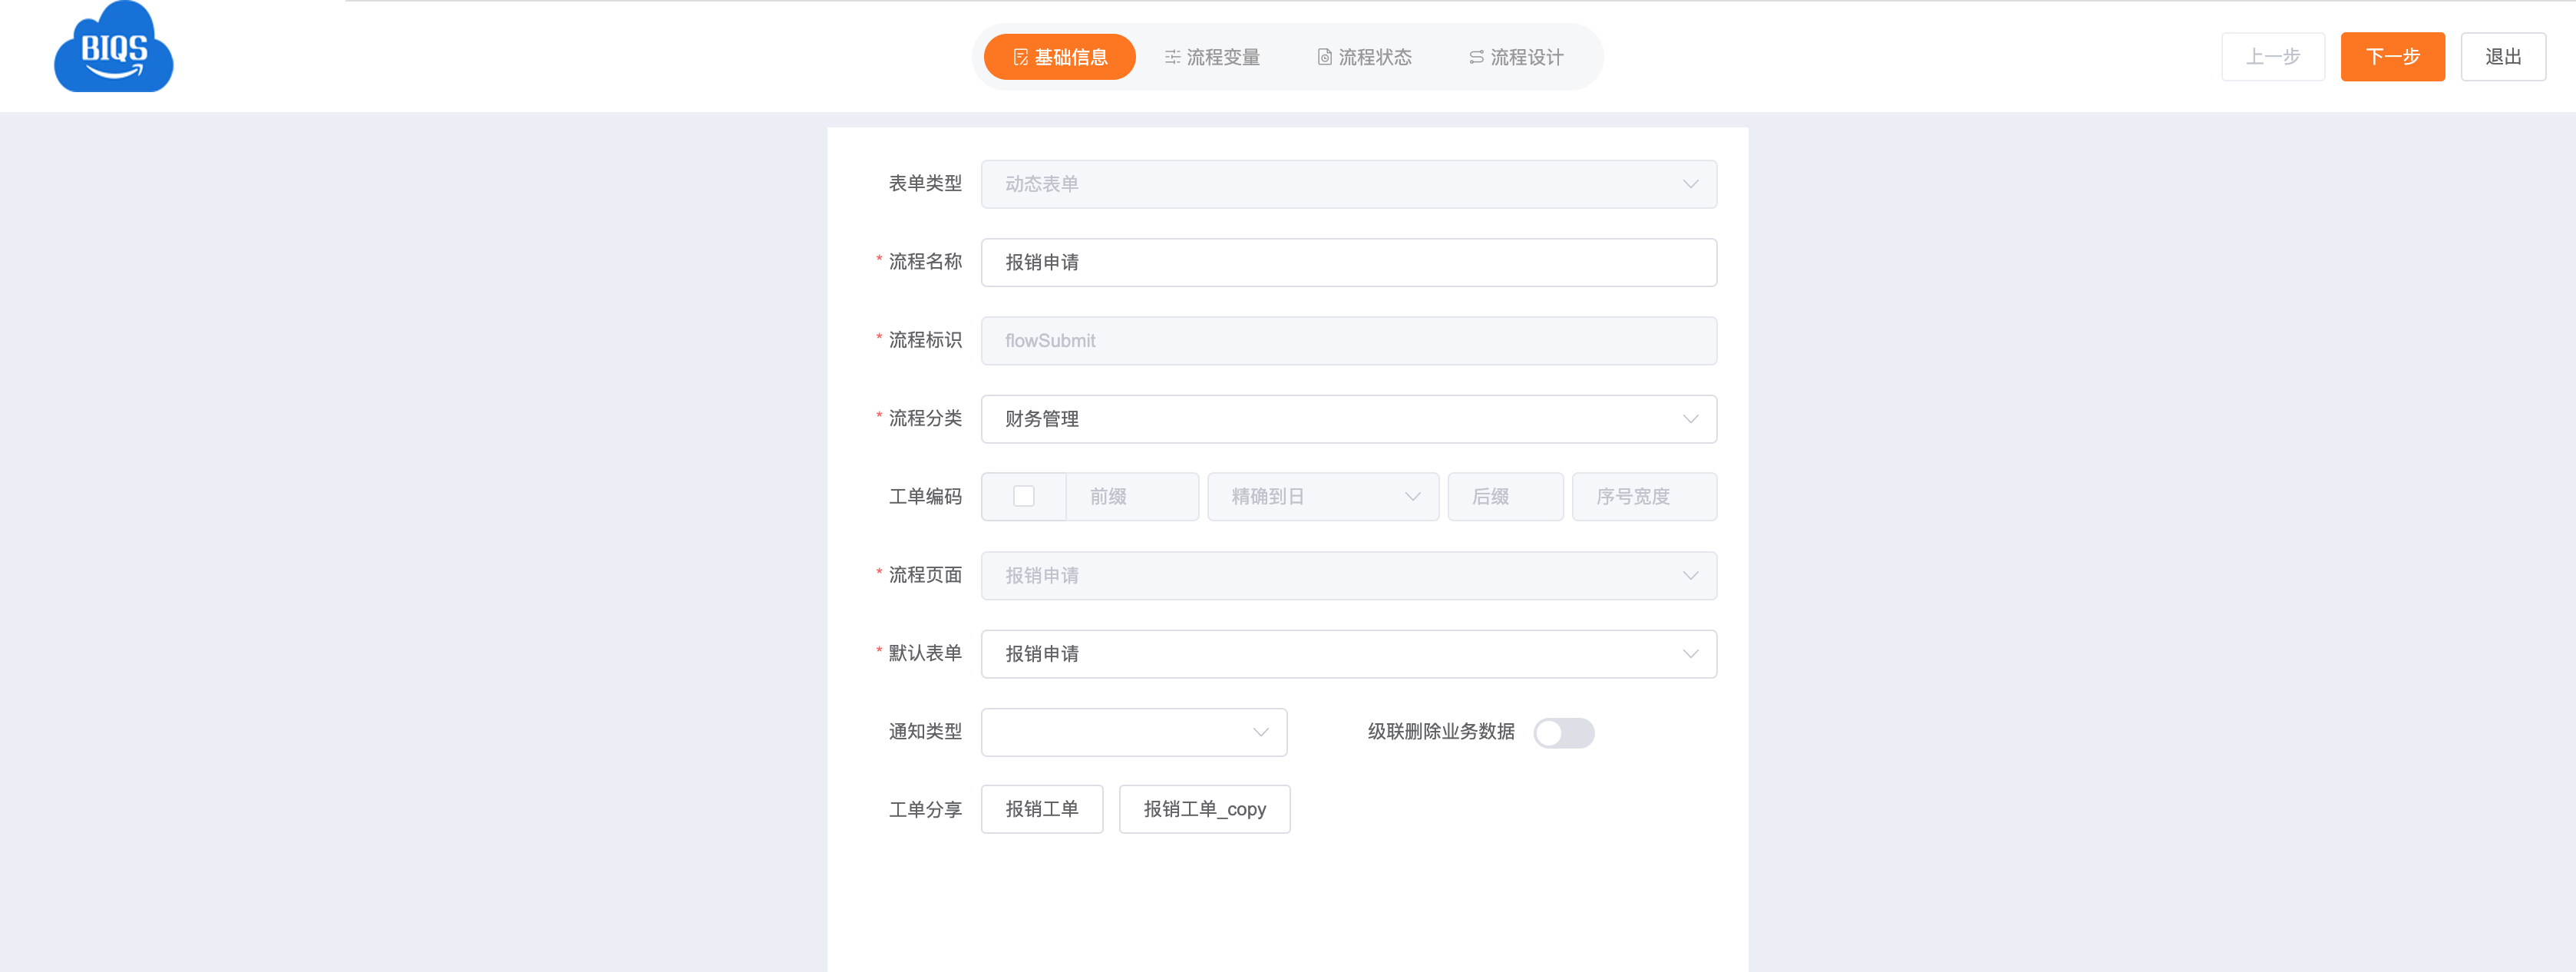The width and height of the screenshot is (2576, 972).
Task: Open the 报销工单_copy share tag
Action: point(1204,809)
